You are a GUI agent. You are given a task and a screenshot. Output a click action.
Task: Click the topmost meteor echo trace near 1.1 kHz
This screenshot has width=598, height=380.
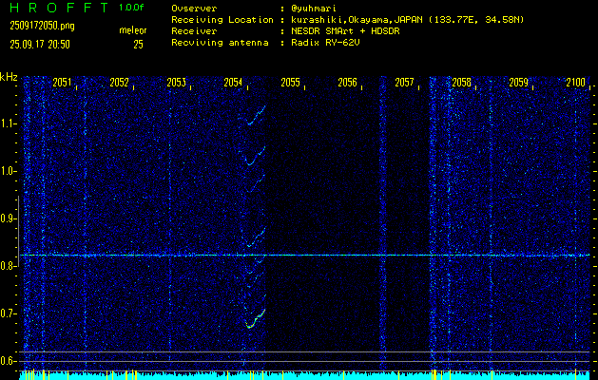(x=256, y=116)
